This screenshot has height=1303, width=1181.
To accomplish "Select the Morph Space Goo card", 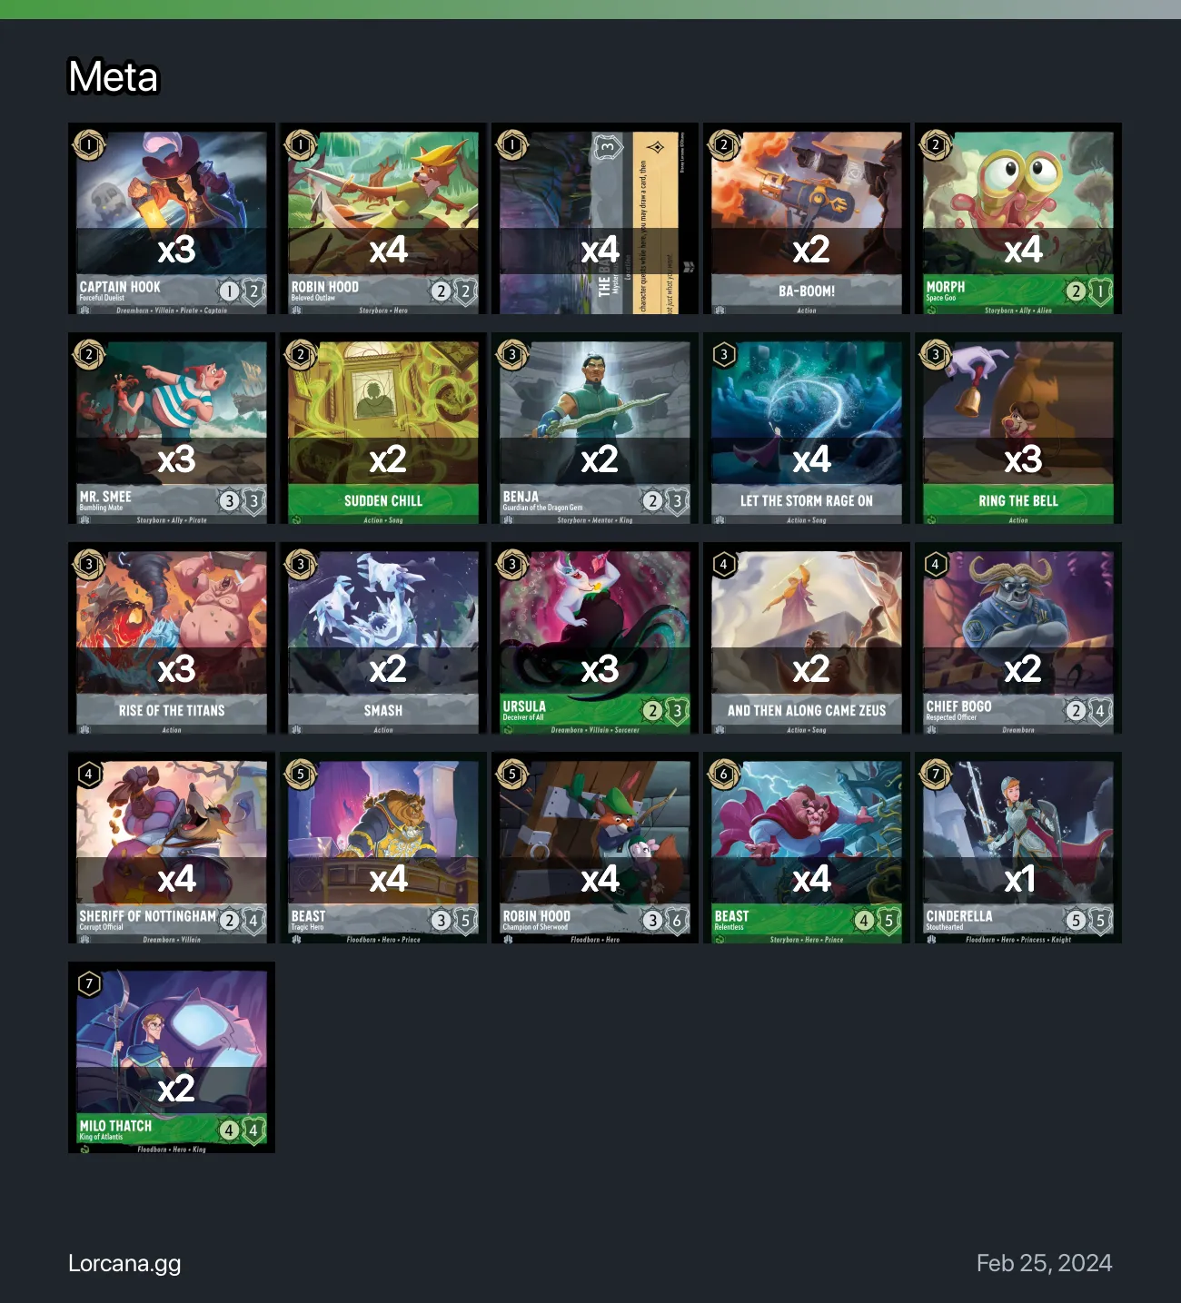I will pos(1018,219).
